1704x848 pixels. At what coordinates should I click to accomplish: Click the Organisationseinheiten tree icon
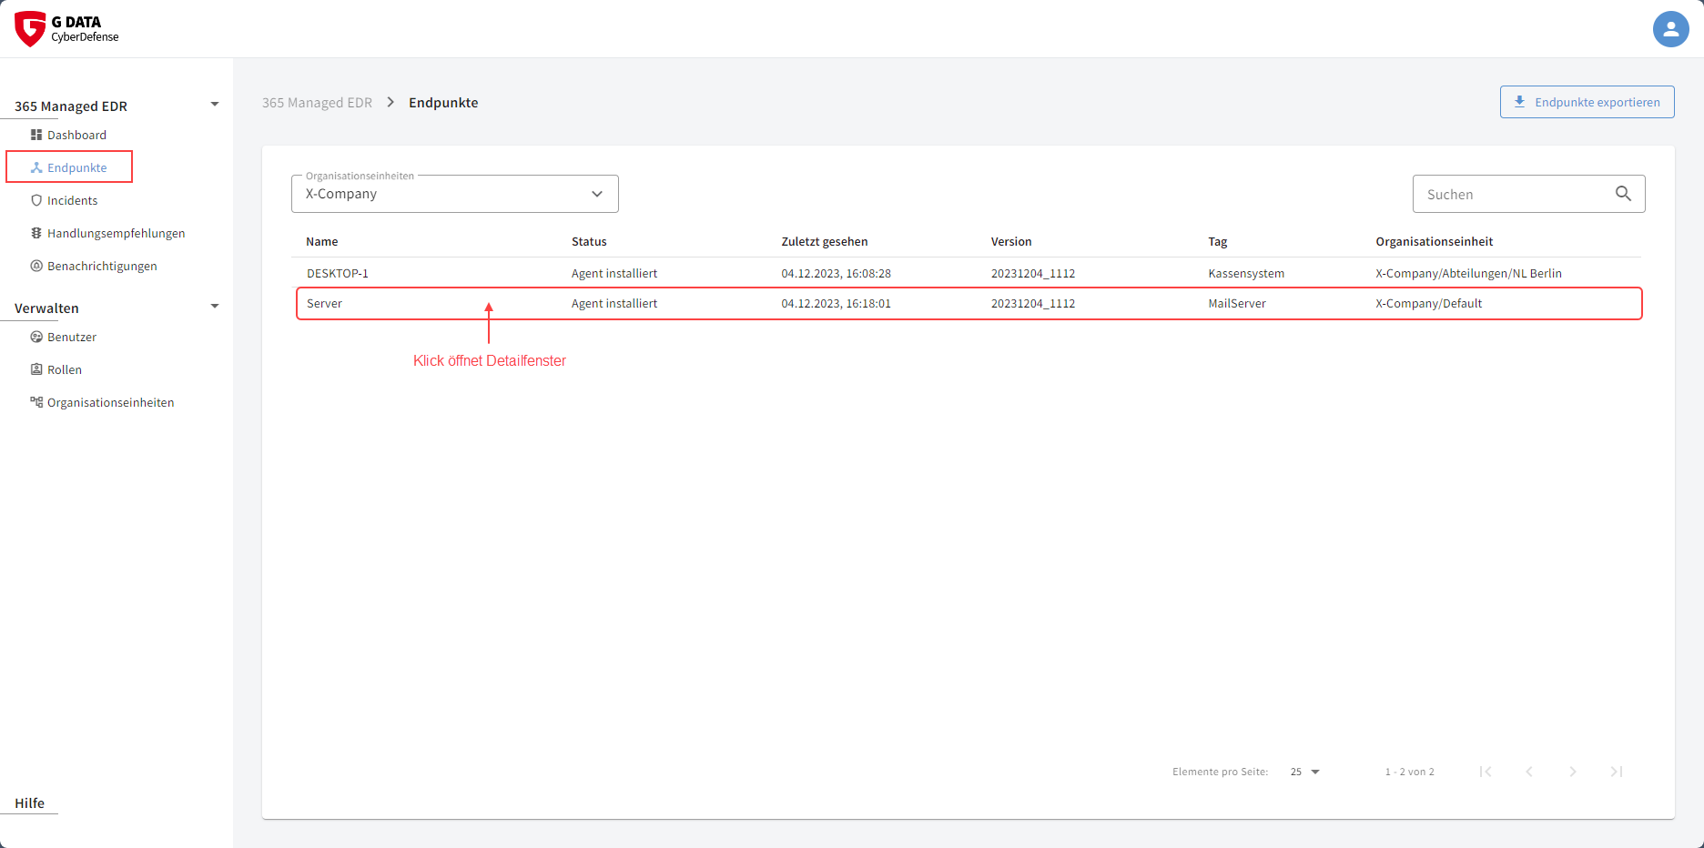tap(36, 402)
